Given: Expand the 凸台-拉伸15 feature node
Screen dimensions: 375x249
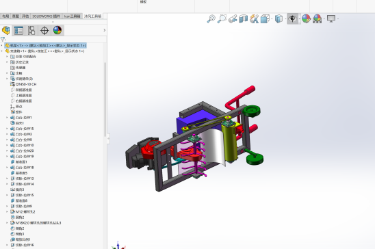Looking at the screenshot, I should pos(7,129).
